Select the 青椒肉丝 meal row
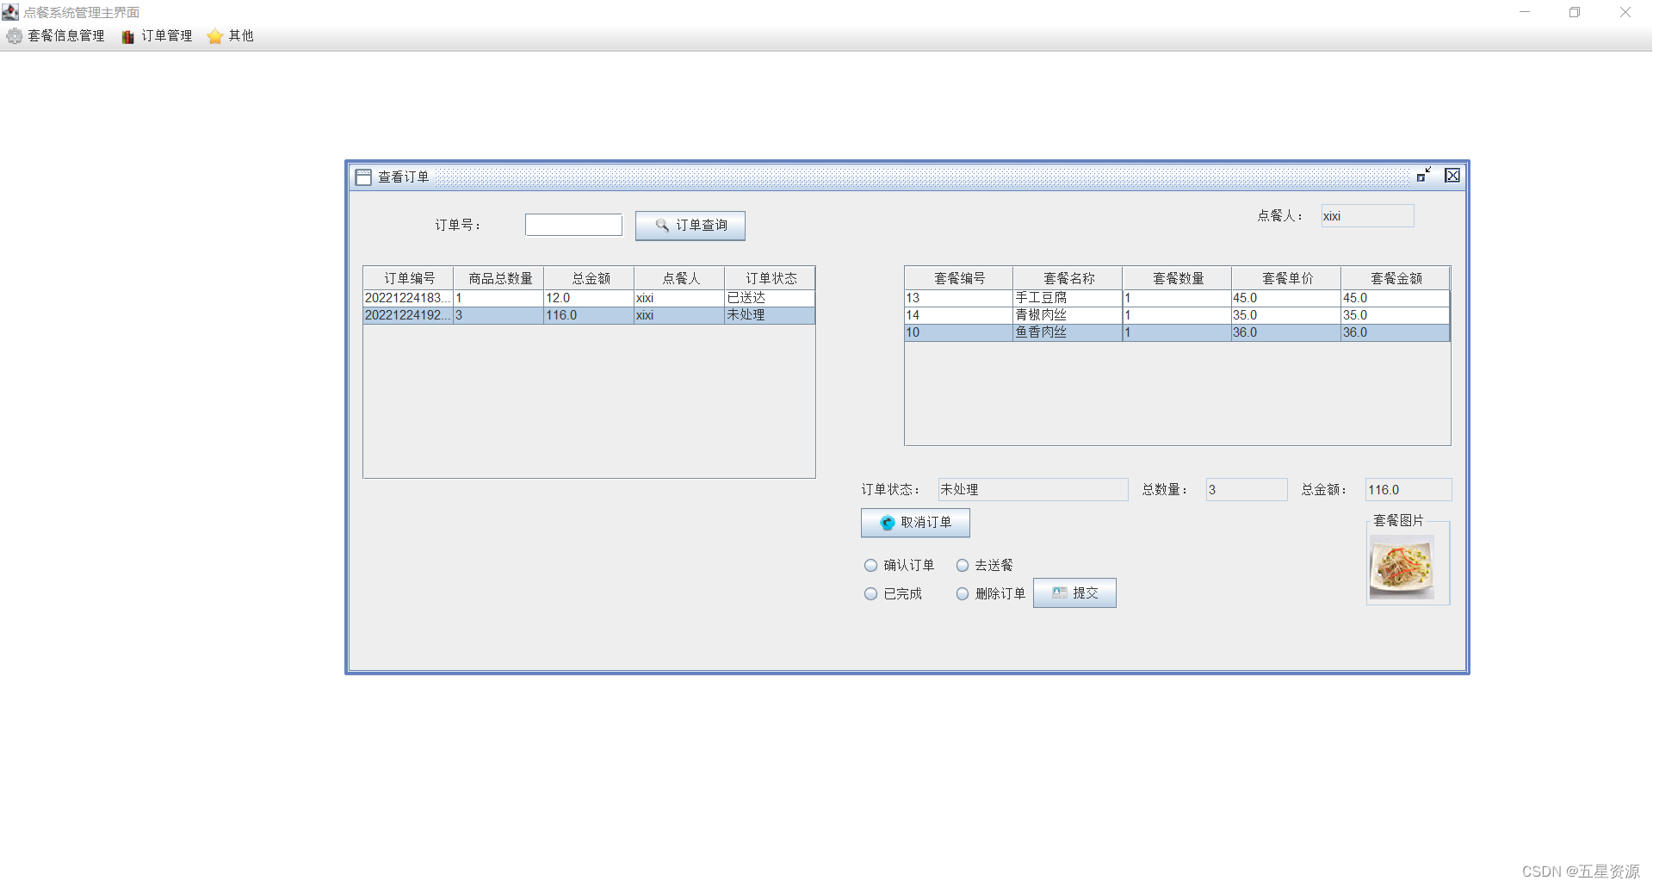This screenshot has height=887, width=1653. [x=1177, y=315]
